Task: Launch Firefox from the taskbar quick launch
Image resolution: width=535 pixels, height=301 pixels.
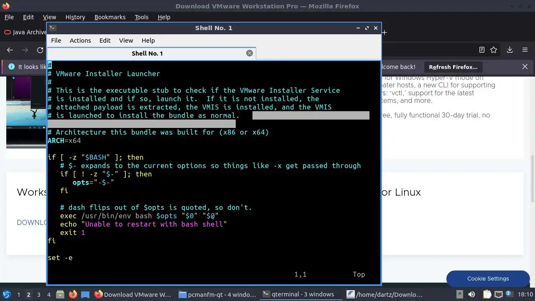Action: [73, 294]
